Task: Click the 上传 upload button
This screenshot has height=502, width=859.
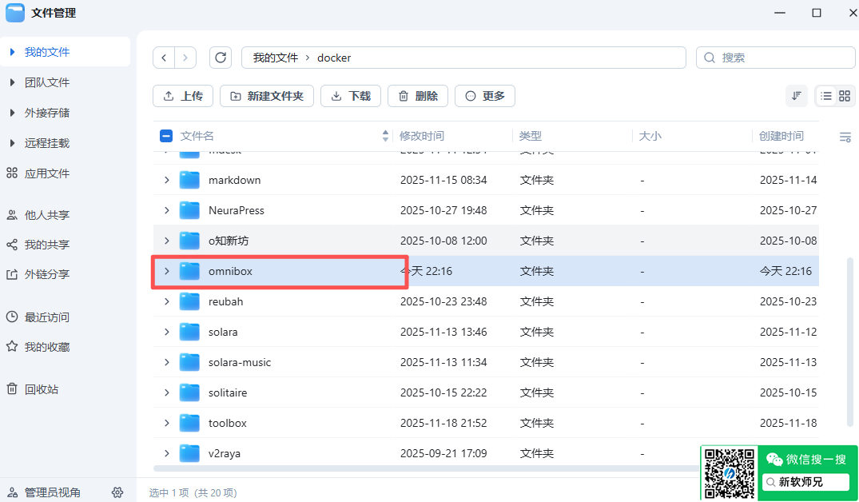Action: pyautogui.click(x=183, y=96)
